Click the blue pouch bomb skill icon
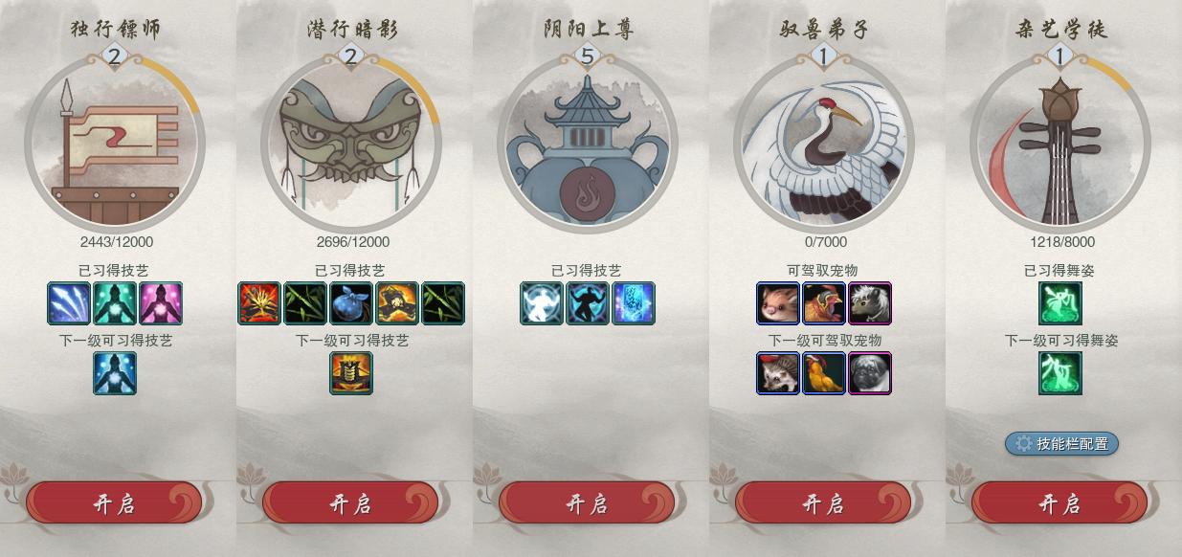The image size is (1182, 557). pos(351,303)
